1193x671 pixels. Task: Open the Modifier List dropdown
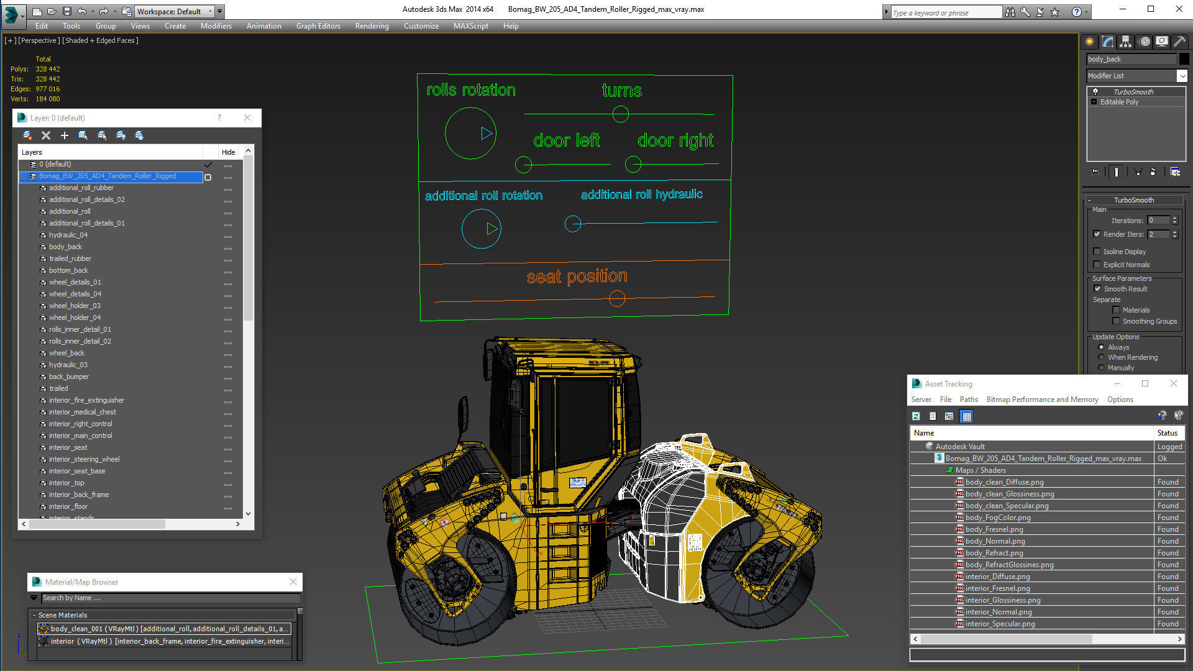tap(1181, 76)
